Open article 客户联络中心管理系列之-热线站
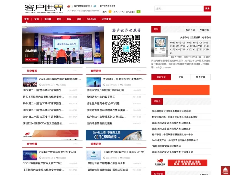Image resolution: width=233 pixels, height=175 pixels. [x=106, y=117]
